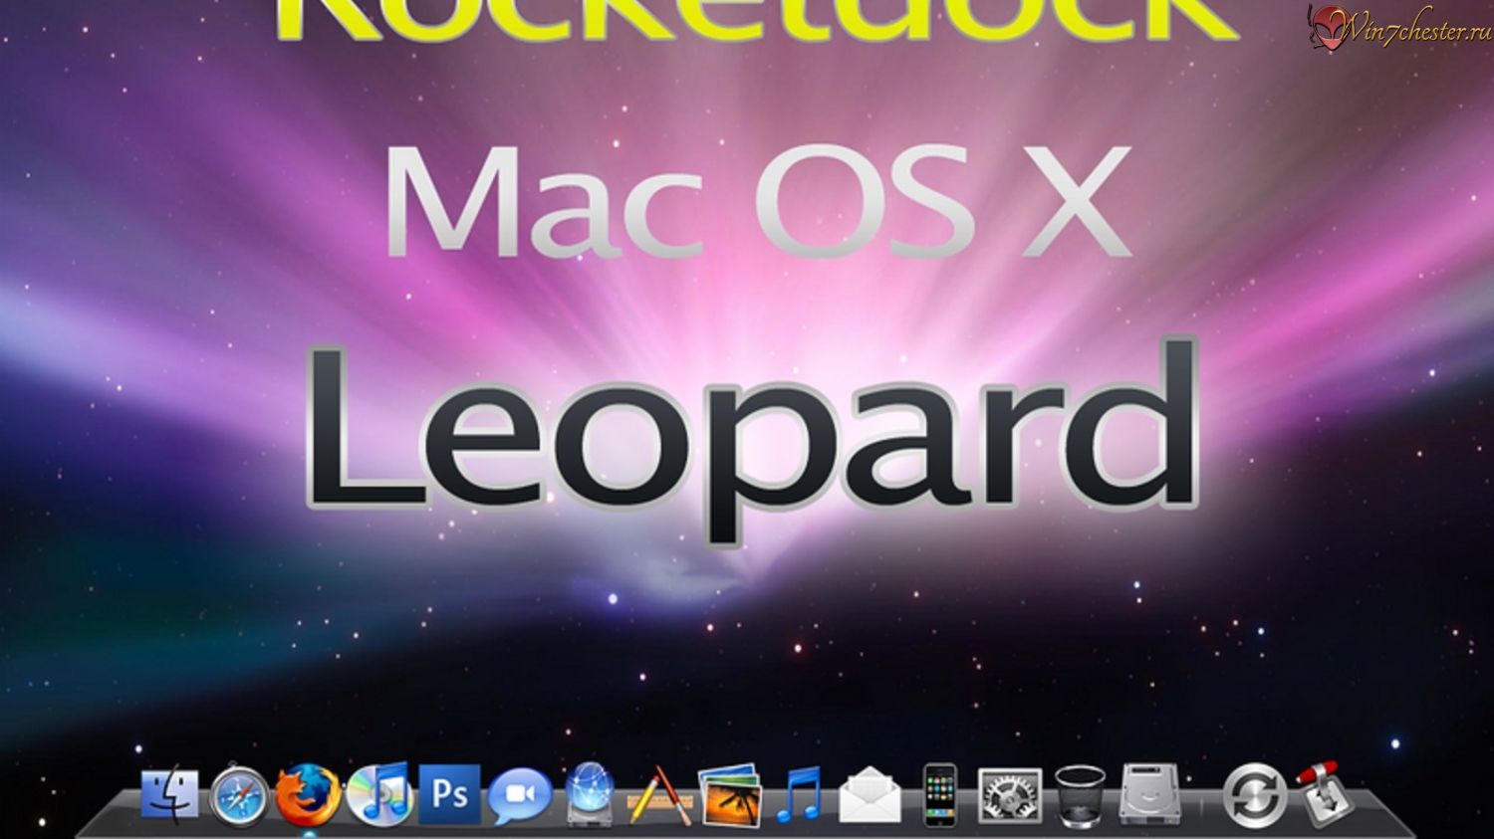
Task: Open the Boot Camp lever switch icon
Action: pyautogui.click(x=1324, y=793)
